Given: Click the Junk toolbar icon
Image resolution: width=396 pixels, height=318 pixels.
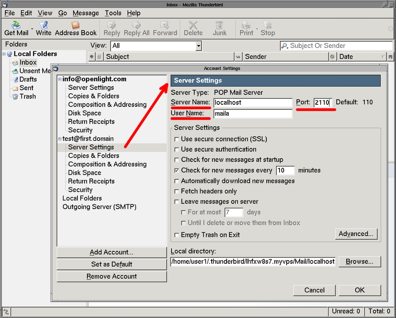Looking at the screenshot, I should click(x=220, y=26).
